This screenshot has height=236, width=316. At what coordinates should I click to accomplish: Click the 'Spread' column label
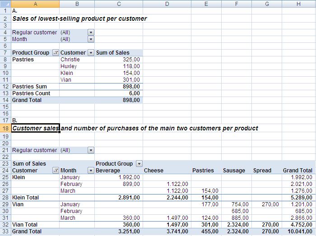point(262,171)
